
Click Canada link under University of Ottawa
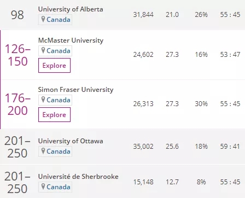click(x=59, y=152)
